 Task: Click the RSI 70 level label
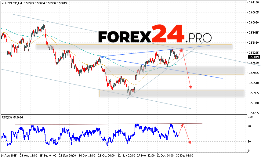pos(250,126)
